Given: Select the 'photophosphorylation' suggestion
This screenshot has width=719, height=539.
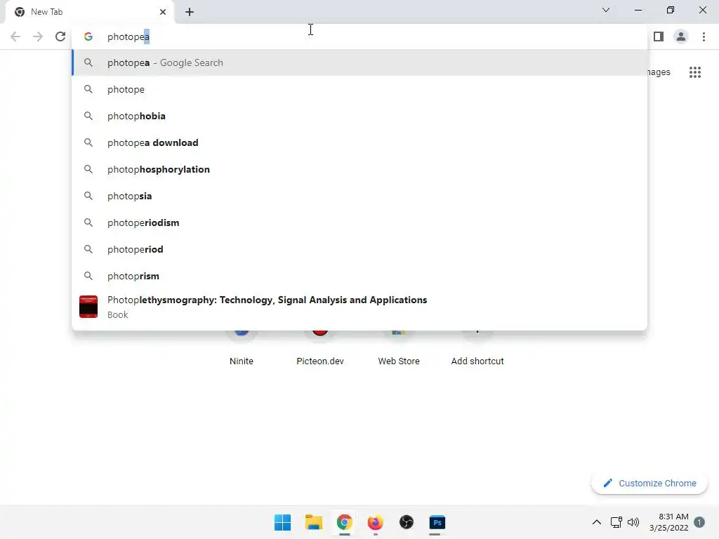Looking at the screenshot, I should tap(359, 169).
